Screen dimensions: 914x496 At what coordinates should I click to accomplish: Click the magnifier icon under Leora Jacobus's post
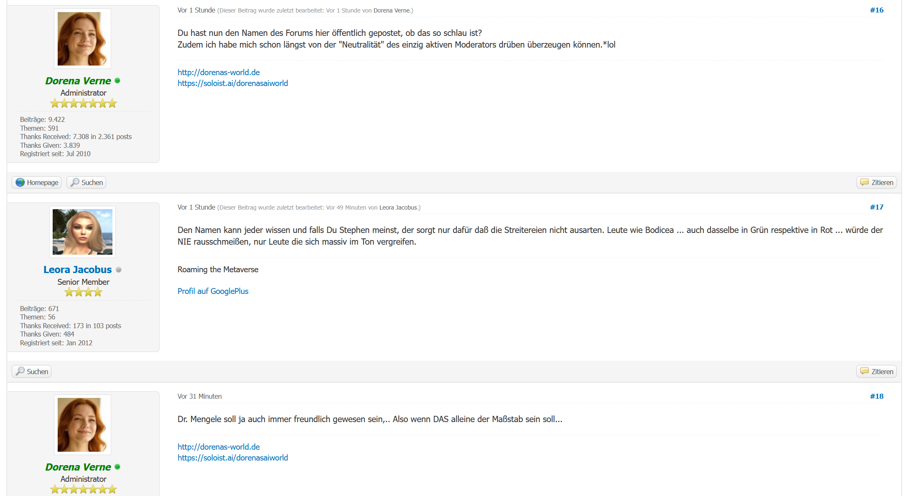click(20, 371)
